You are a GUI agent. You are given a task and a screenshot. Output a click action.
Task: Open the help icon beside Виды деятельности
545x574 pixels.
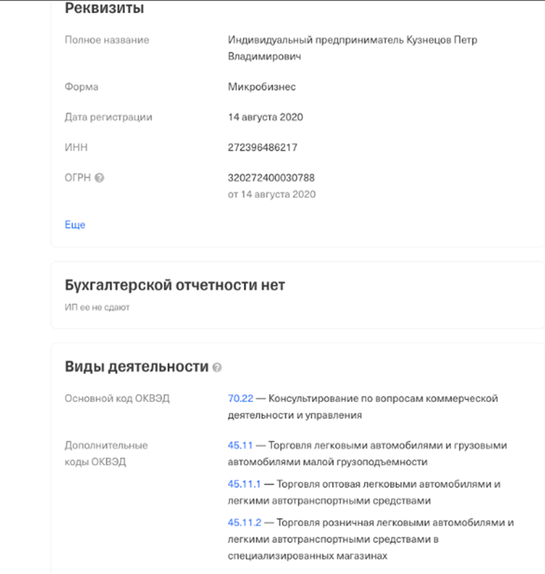[x=217, y=368]
